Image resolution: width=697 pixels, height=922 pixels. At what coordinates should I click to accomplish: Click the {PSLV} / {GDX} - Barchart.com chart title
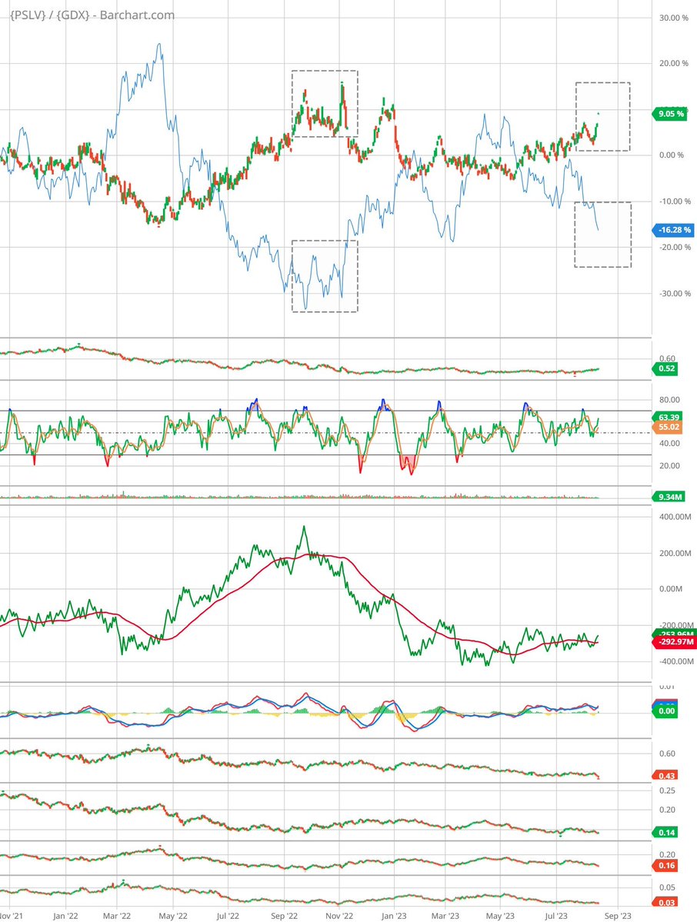tap(92, 15)
